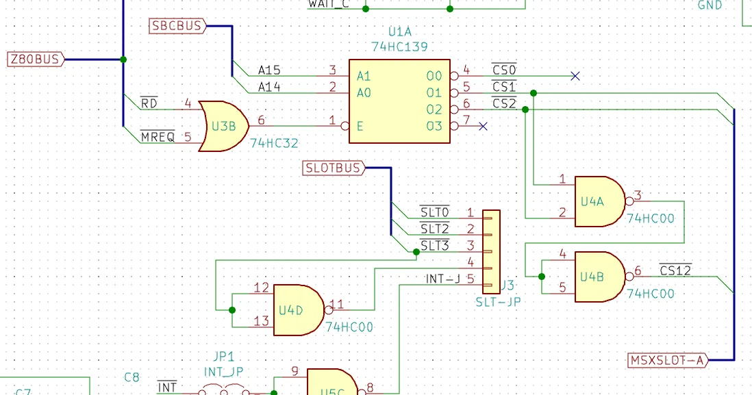This screenshot has width=752, height=395.
Task: Click the MREQ net label
Action: click(x=158, y=136)
